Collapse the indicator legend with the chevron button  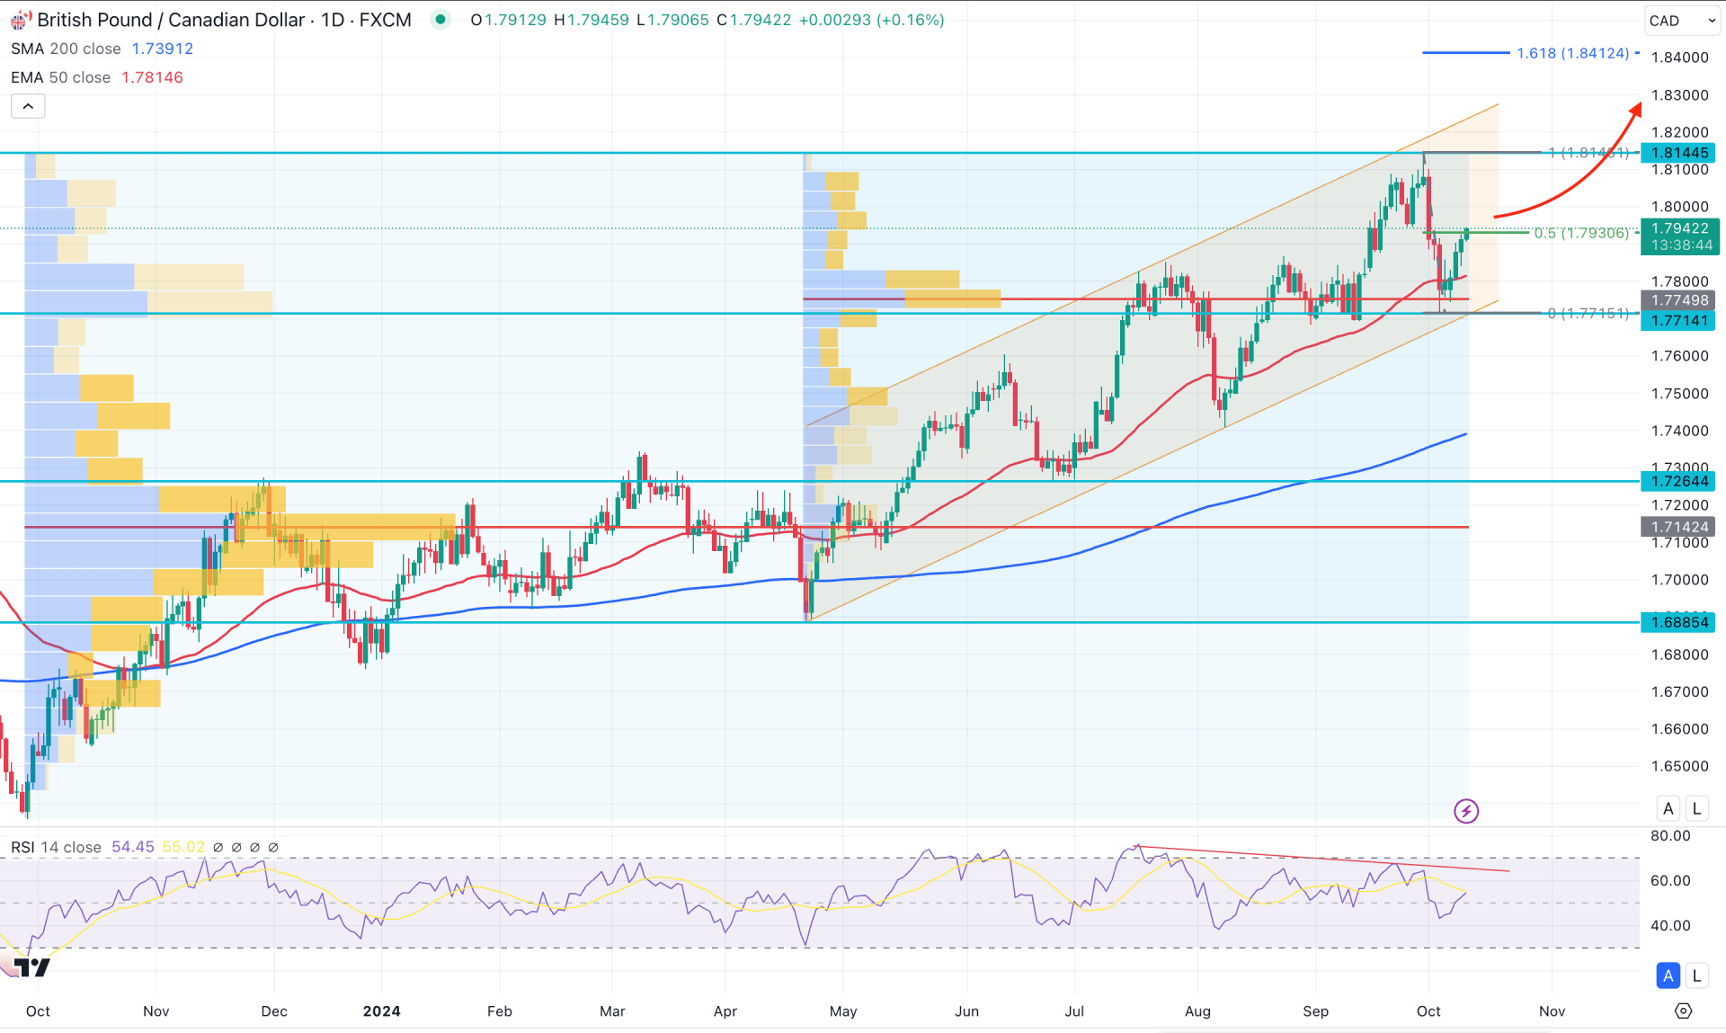28,106
